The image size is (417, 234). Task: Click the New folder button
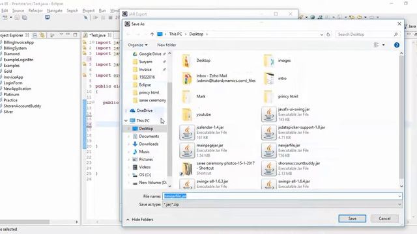(x=167, y=45)
